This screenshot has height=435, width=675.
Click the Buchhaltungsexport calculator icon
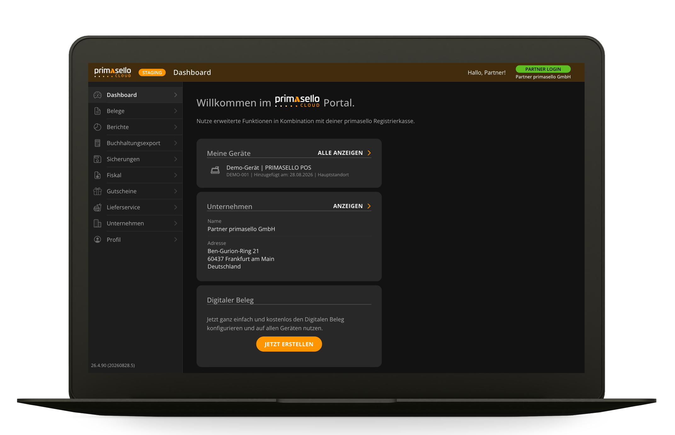[98, 143]
